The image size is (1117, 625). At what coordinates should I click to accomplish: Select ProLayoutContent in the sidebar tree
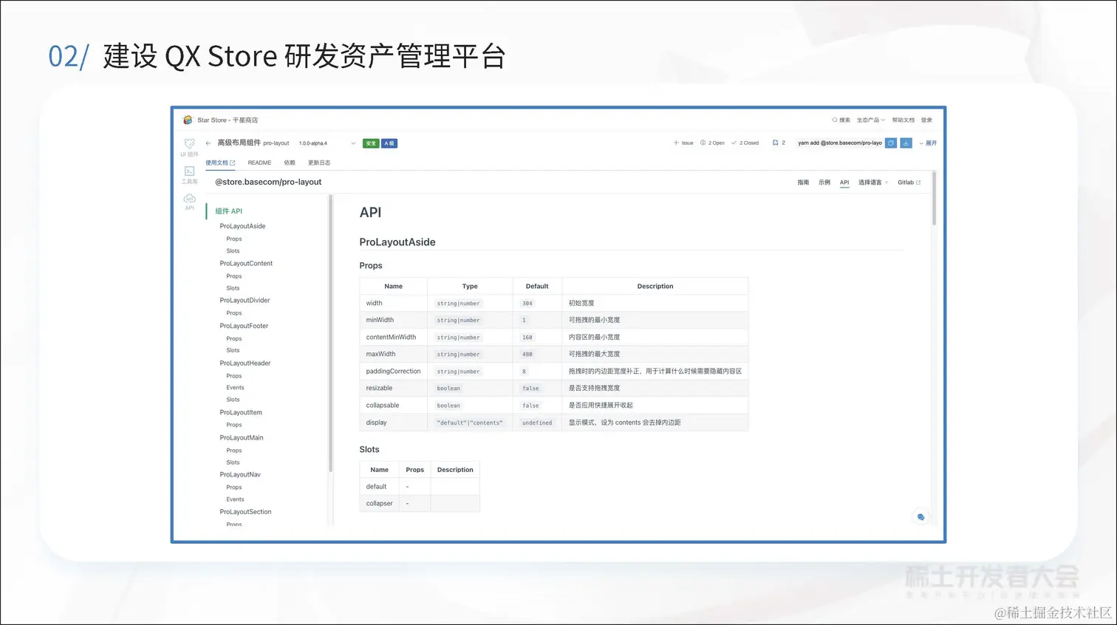(x=246, y=263)
